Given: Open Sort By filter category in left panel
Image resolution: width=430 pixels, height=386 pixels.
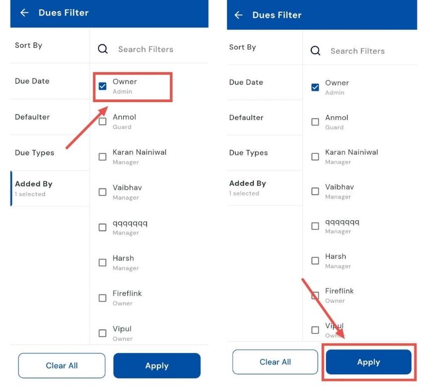Looking at the screenshot, I should point(29,45).
